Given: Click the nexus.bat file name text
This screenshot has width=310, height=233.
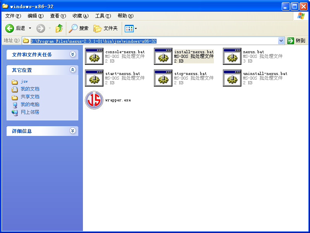Looking at the screenshot, I should 253,52.
